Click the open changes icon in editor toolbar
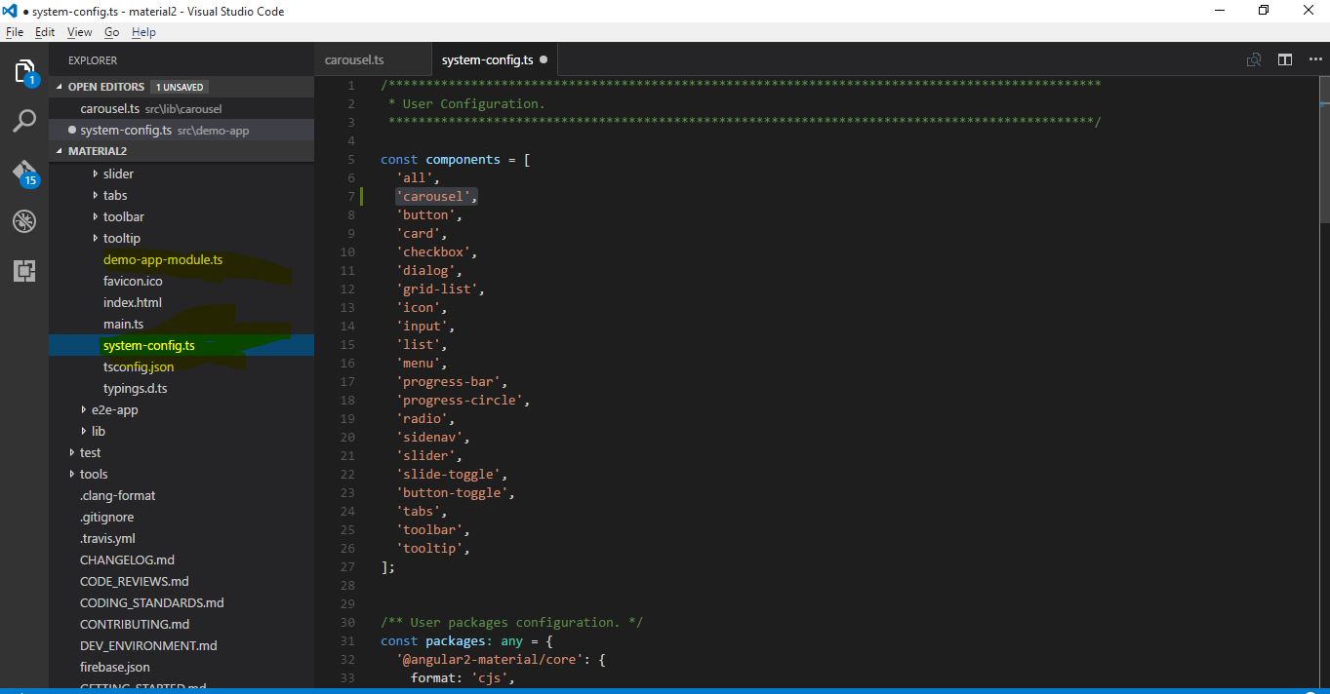 tap(1254, 59)
